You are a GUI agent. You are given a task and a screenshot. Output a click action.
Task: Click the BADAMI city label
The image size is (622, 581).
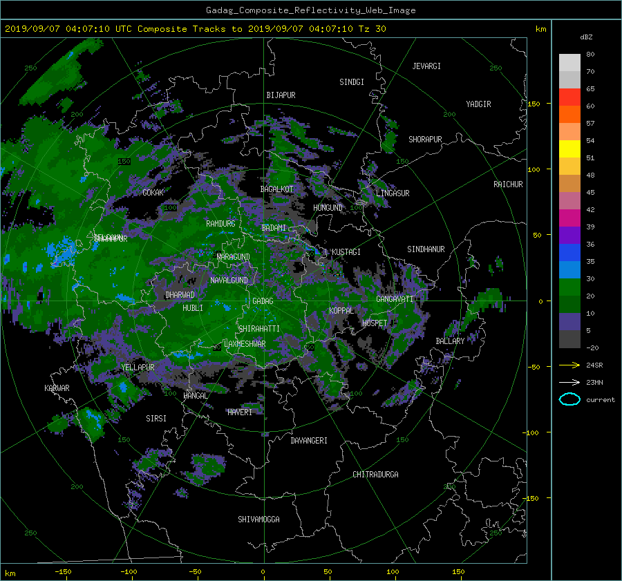(274, 228)
